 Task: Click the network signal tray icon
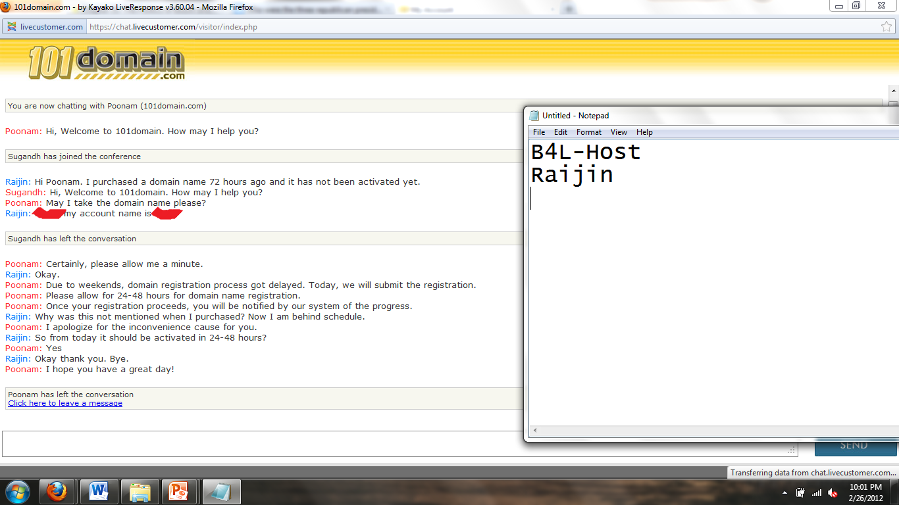tap(817, 493)
